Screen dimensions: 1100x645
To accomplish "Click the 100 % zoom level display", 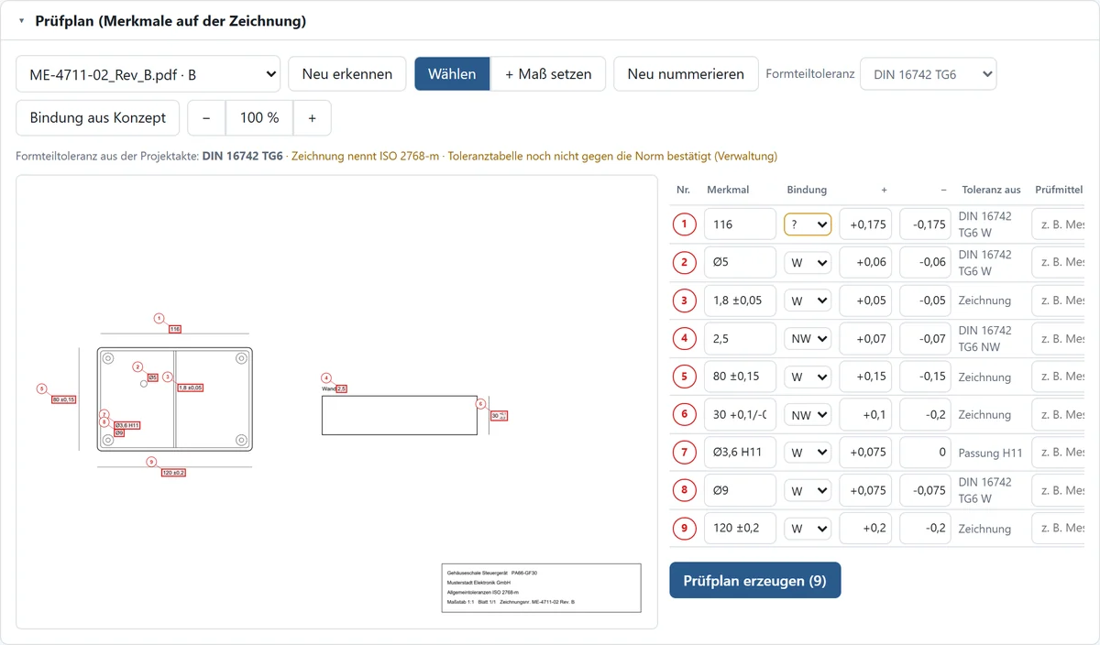I will 259,118.
